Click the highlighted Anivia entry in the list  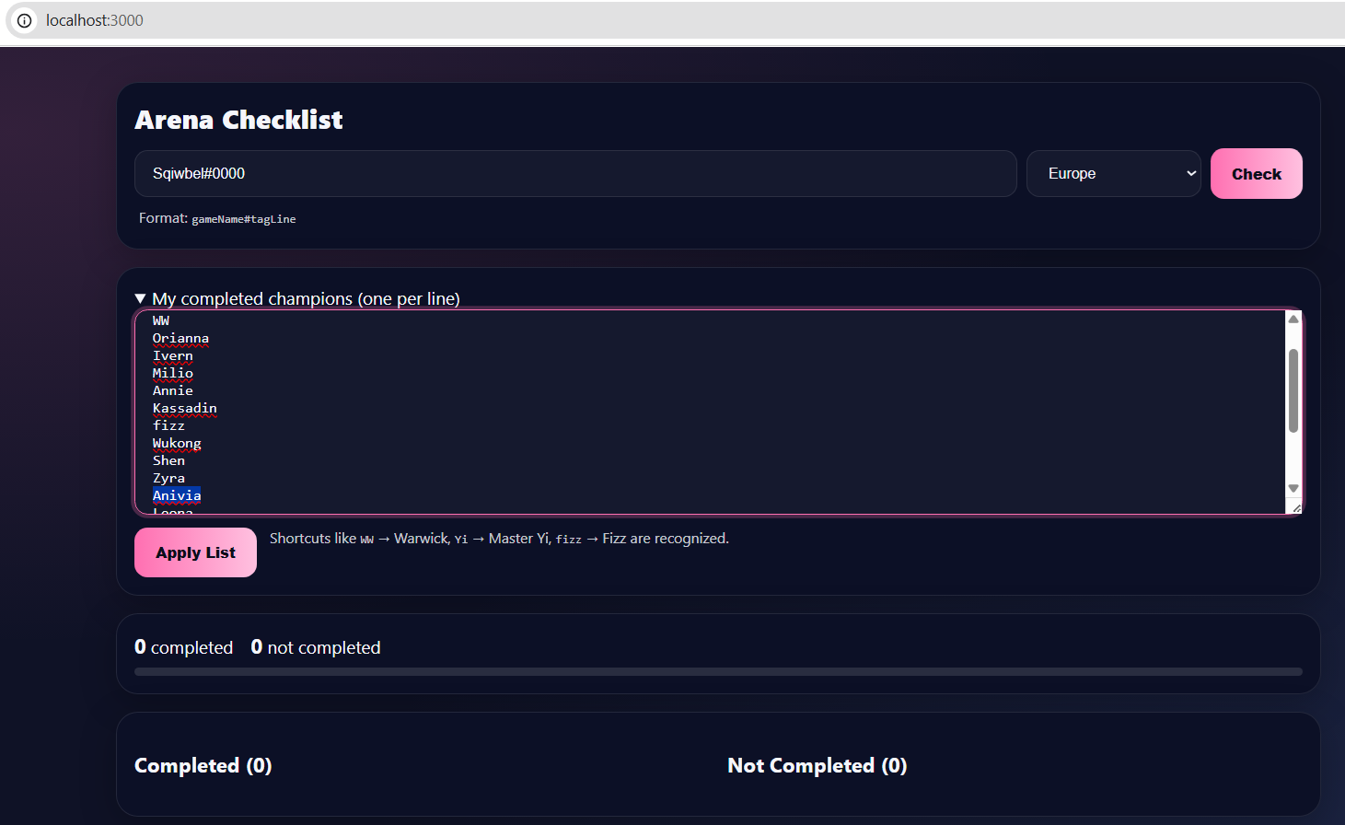(x=177, y=494)
